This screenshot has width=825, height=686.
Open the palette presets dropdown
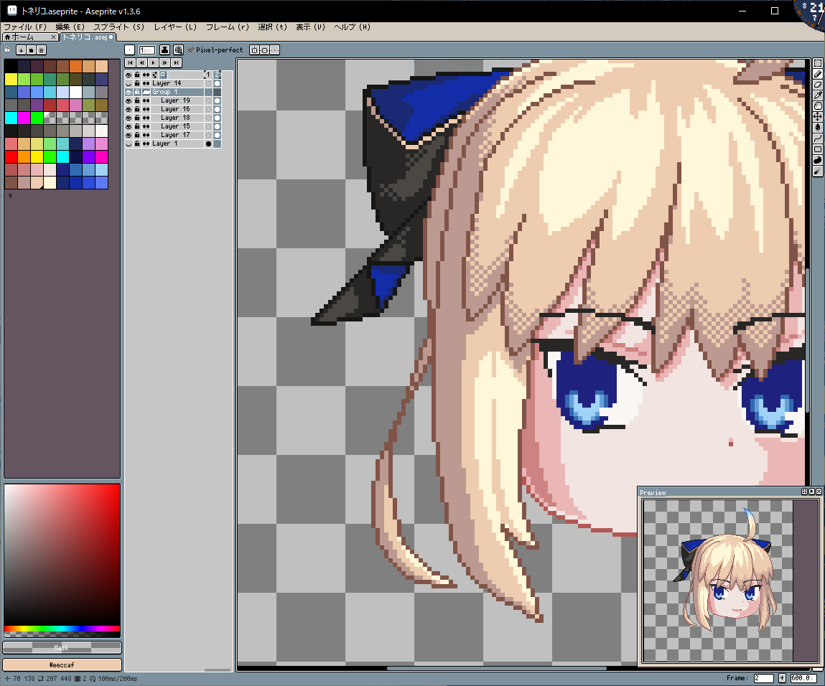click(x=21, y=50)
